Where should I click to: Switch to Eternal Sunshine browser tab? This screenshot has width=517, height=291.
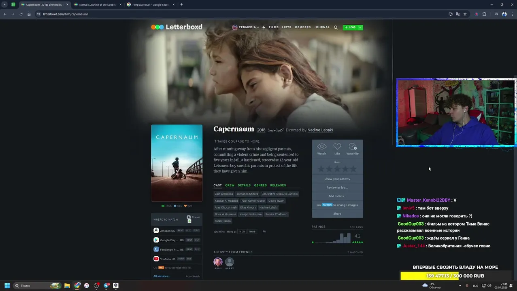[97, 4]
